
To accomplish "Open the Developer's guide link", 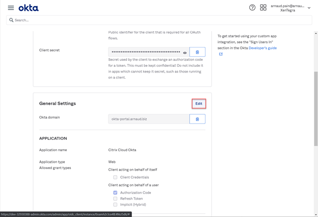I will tap(262, 48).
